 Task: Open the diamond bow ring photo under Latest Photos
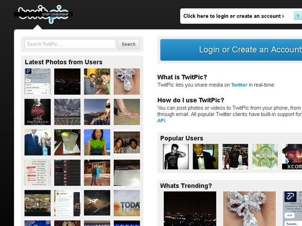(127, 81)
